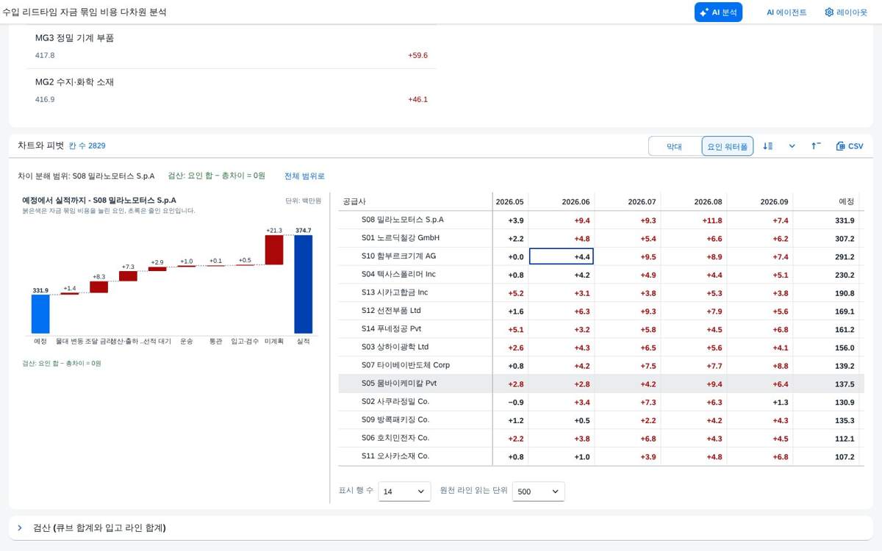This screenshot has width=882, height=551.
Task: Click the 칸 수 2829 label
Action: (x=87, y=146)
